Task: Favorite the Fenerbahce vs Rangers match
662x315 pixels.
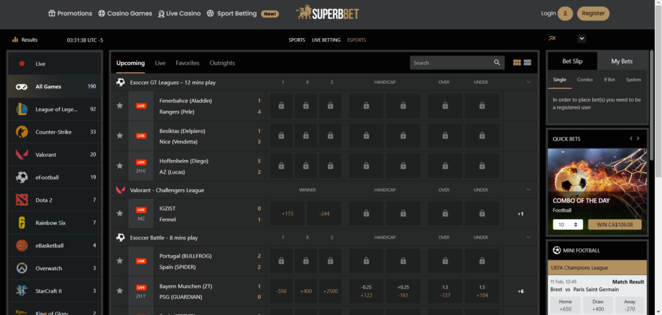Action: (x=120, y=106)
